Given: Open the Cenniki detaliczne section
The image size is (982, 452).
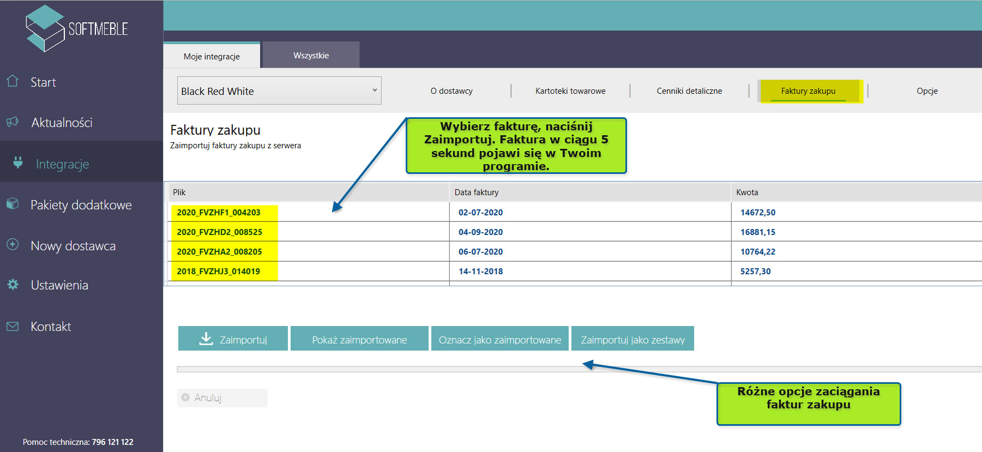Looking at the screenshot, I should click(689, 91).
